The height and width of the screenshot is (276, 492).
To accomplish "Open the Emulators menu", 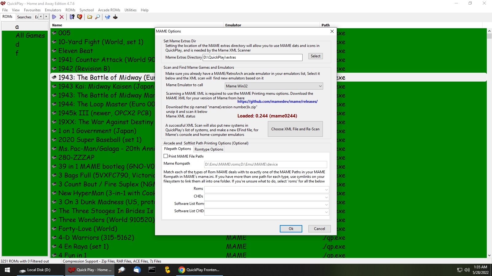I will (53, 10).
